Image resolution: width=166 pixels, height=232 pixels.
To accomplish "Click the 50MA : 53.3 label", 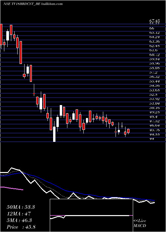I will tap(21, 207).
